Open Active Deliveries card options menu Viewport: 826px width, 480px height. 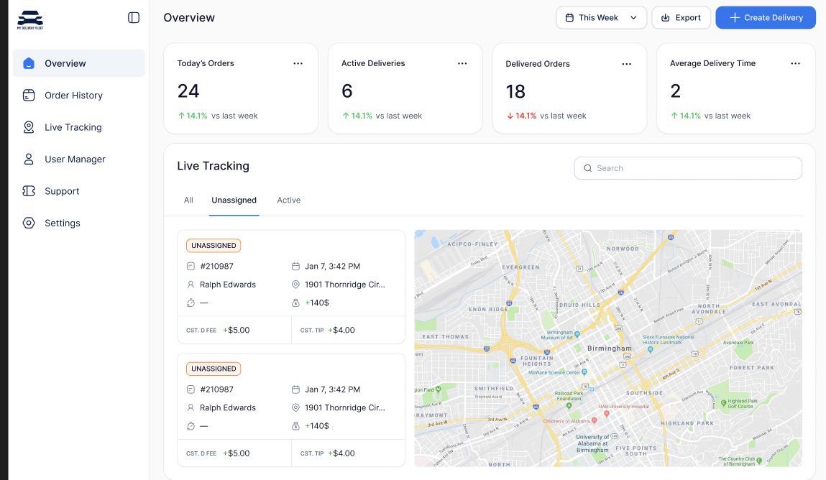462,63
